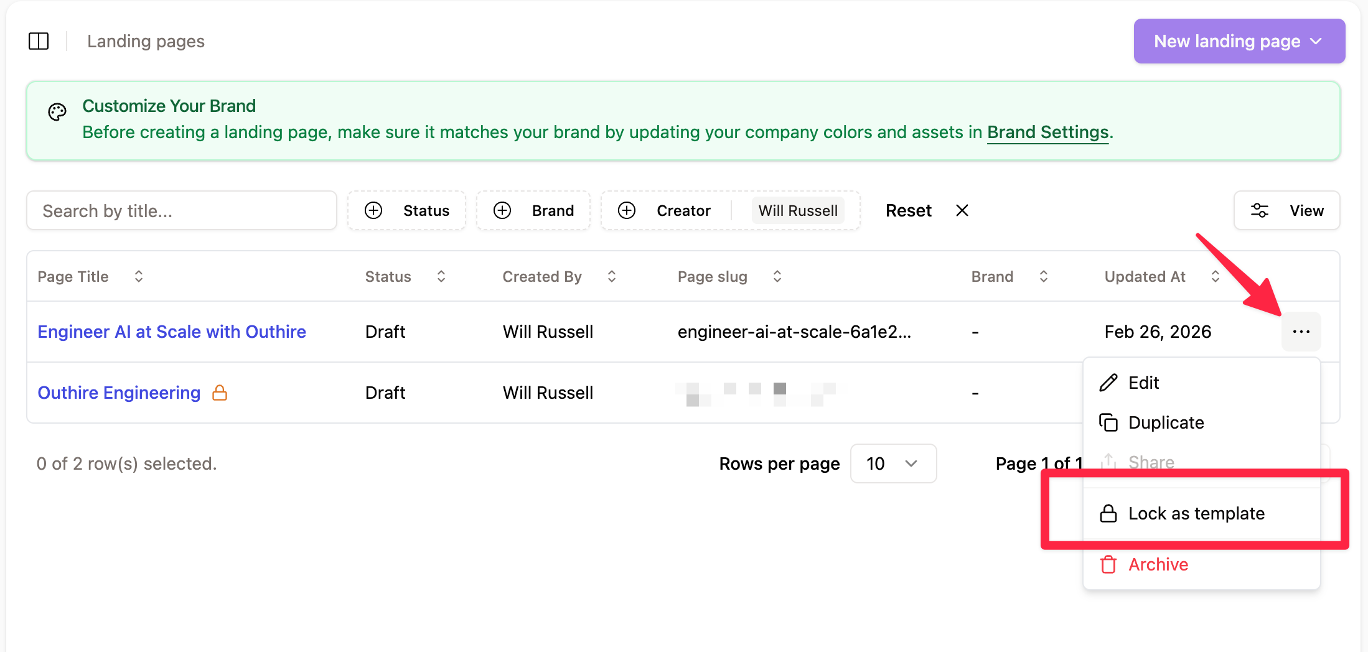This screenshot has height=652, width=1368.
Task: Click the palette icon in brand banner
Action: pyautogui.click(x=57, y=112)
